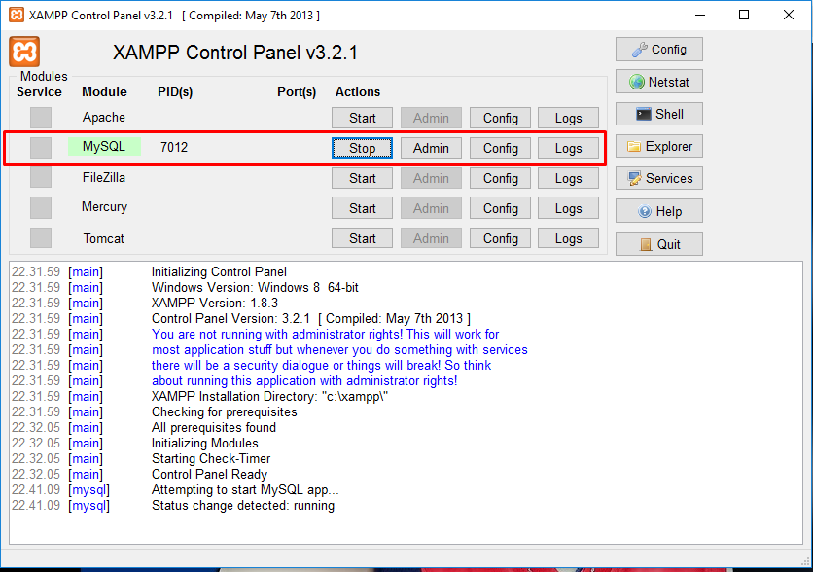
Task: Toggle FileZilla service checkbox
Action: [41, 178]
